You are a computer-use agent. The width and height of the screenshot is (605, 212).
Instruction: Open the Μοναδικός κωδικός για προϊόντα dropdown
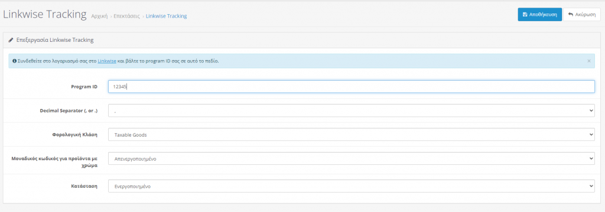click(x=351, y=158)
